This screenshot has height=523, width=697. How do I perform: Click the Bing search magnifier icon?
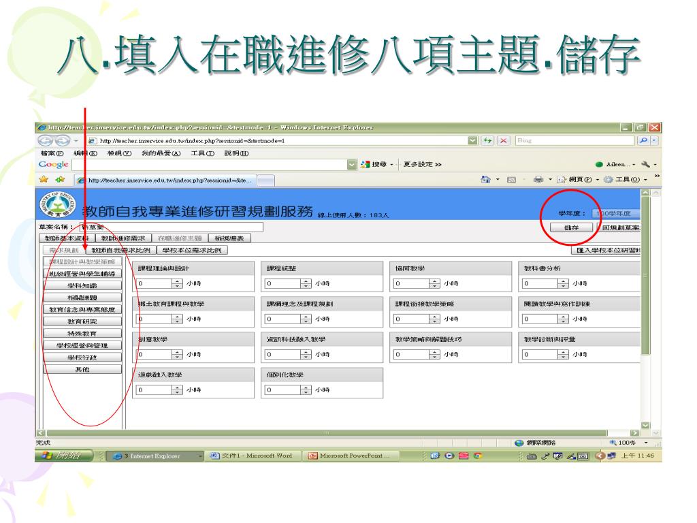coord(643,140)
